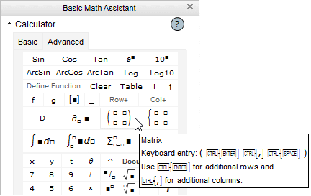Insert imaginary unit i
This screenshot has height=196, width=311.
(154, 87)
